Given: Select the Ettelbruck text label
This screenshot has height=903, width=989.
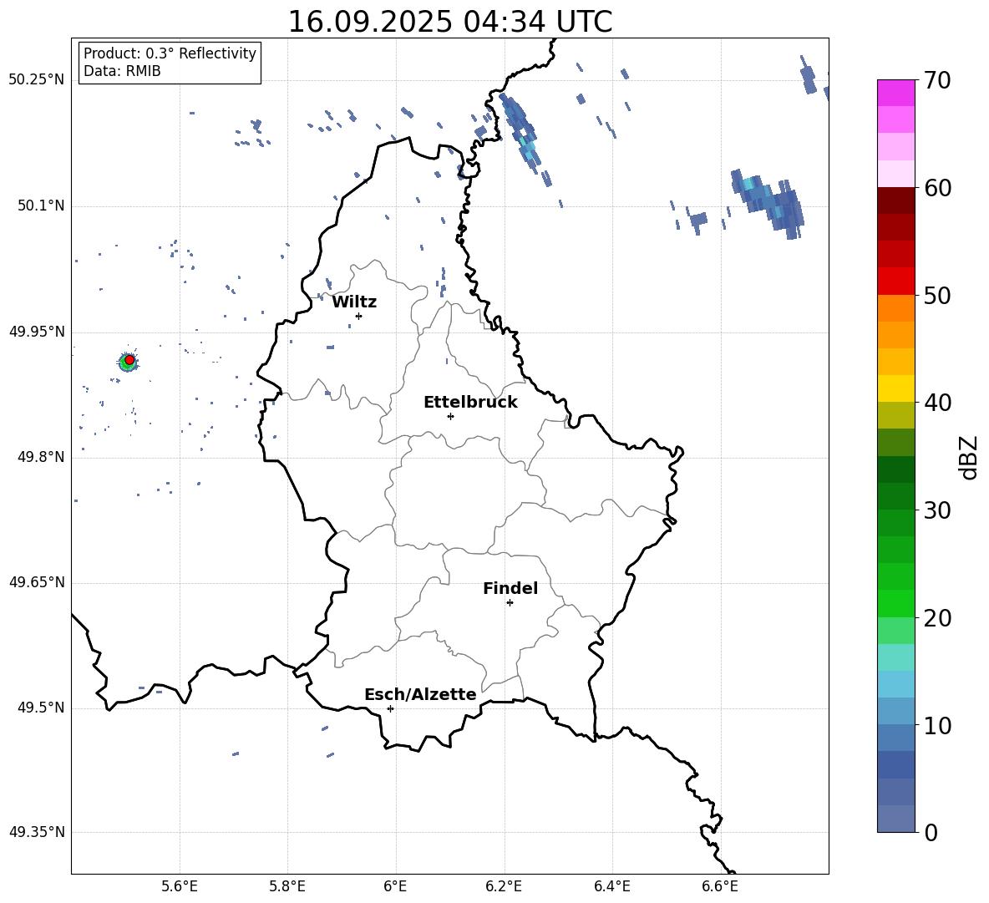Looking at the screenshot, I should click(470, 403).
